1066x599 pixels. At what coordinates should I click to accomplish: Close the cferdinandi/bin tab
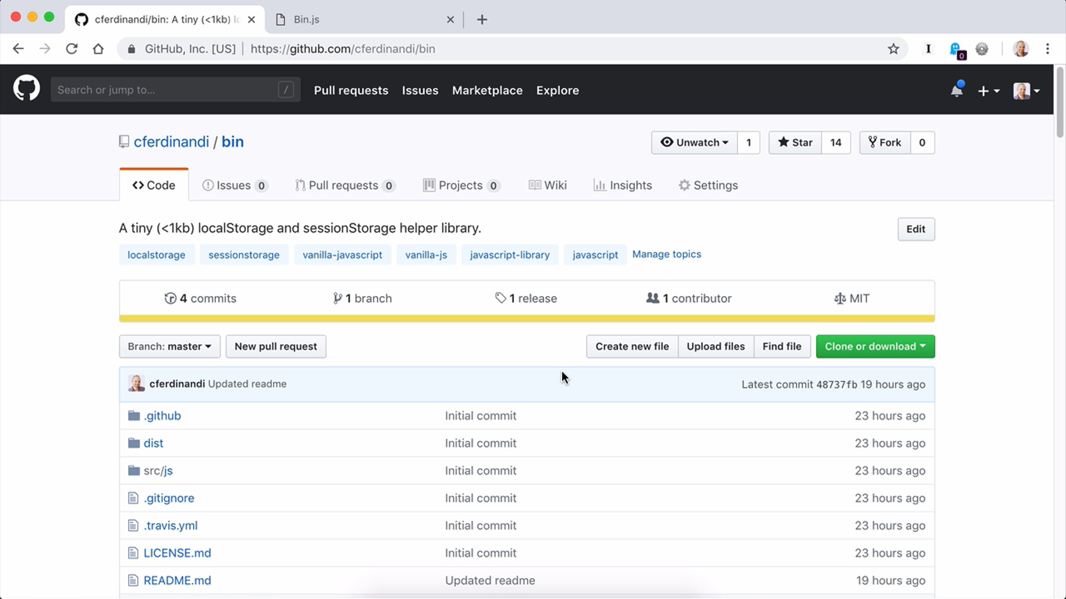click(x=251, y=20)
